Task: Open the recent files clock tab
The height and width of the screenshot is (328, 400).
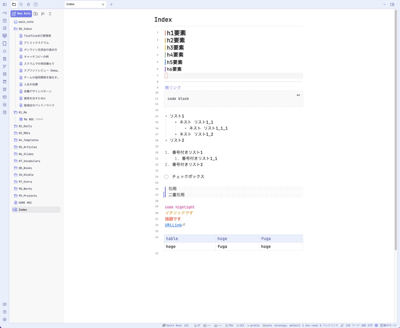Action: 36,4
